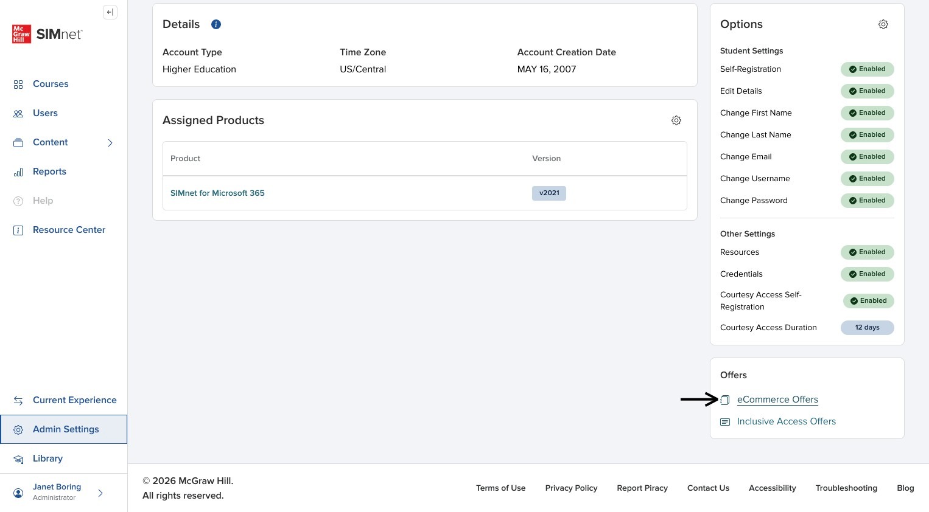Viewport: 929px width, 512px height.
Task: Open the Terms of Use footer link
Action: click(x=500, y=488)
